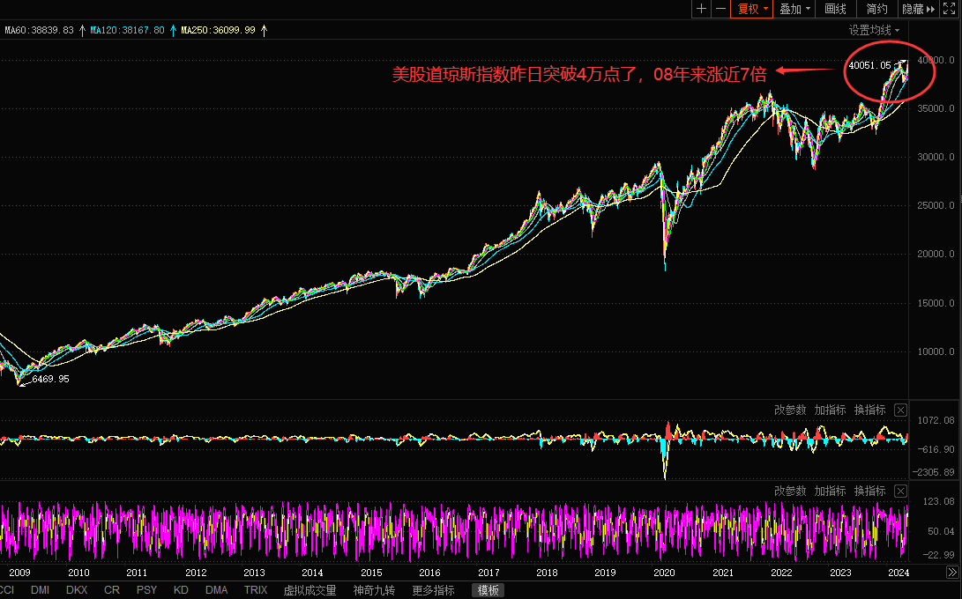This screenshot has height=599, width=962.
Task: Hide side panel with 隐藏 button
Action: [x=918, y=9]
